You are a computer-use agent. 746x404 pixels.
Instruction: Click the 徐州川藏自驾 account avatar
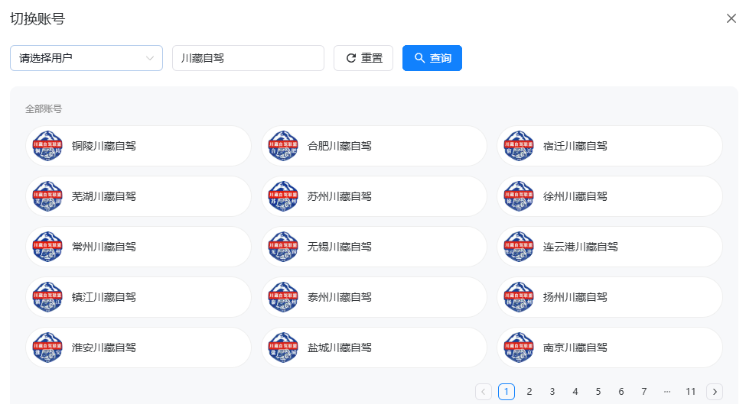coord(519,196)
